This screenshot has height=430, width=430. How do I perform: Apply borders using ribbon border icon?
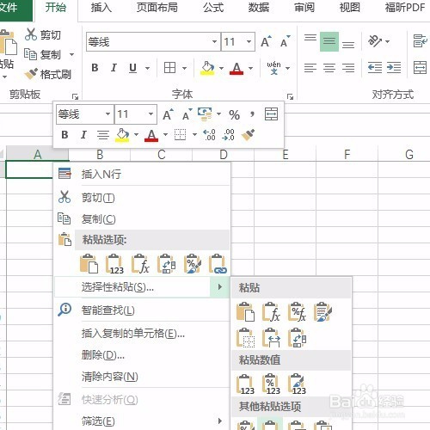pyautogui.click(x=169, y=68)
